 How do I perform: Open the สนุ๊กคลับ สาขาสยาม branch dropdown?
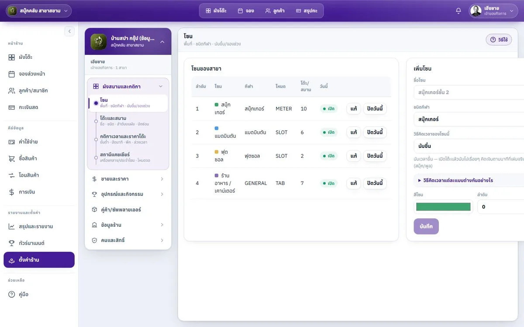click(x=38, y=10)
